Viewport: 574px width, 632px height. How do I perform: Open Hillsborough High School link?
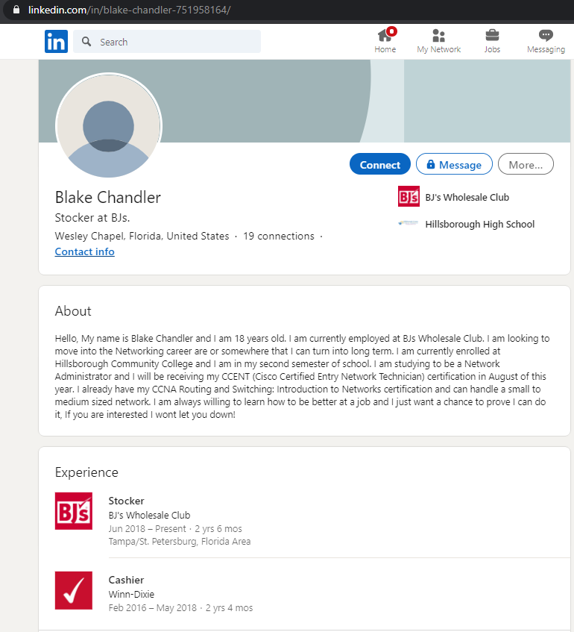pyautogui.click(x=480, y=224)
